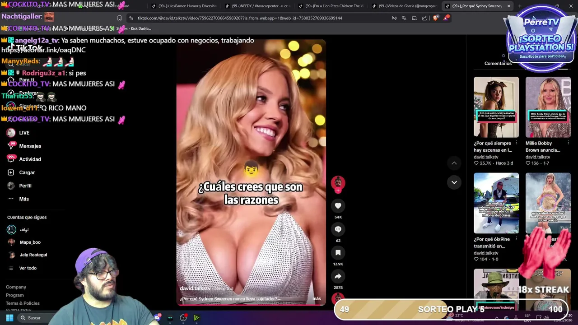Switch to the JulesGamer browser tab
This screenshot has width=578, height=325.
(184, 6)
